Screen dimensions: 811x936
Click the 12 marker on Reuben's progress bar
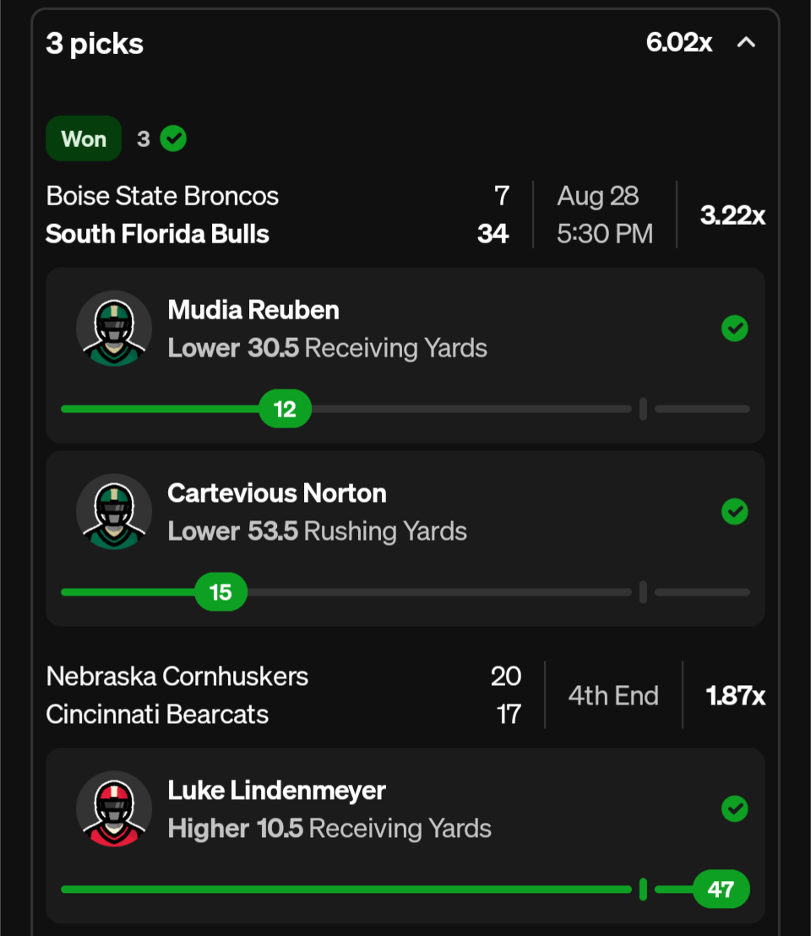coord(286,409)
